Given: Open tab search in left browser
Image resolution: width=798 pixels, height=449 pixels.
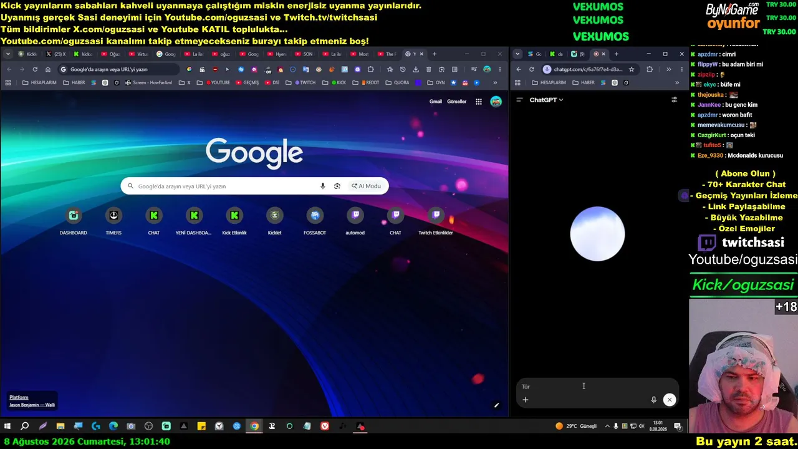Looking at the screenshot, I should click(8, 54).
